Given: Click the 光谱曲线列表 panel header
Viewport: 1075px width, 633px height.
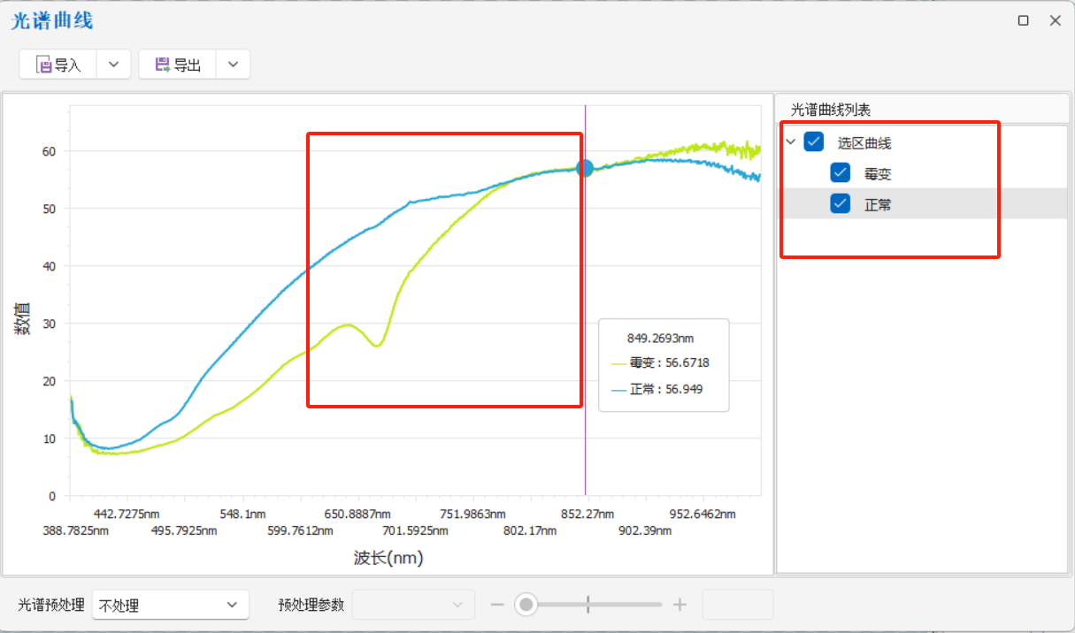Looking at the screenshot, I should 831,110.
